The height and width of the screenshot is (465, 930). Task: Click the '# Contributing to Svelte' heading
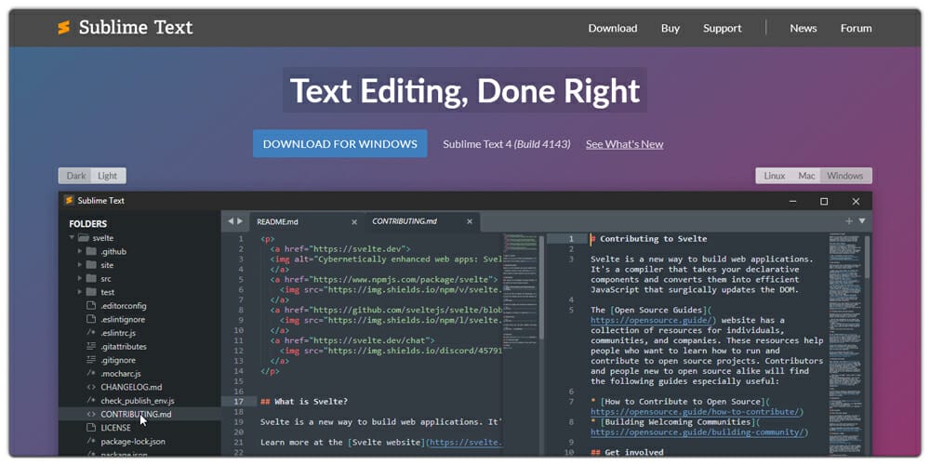(x=649, y=238)
